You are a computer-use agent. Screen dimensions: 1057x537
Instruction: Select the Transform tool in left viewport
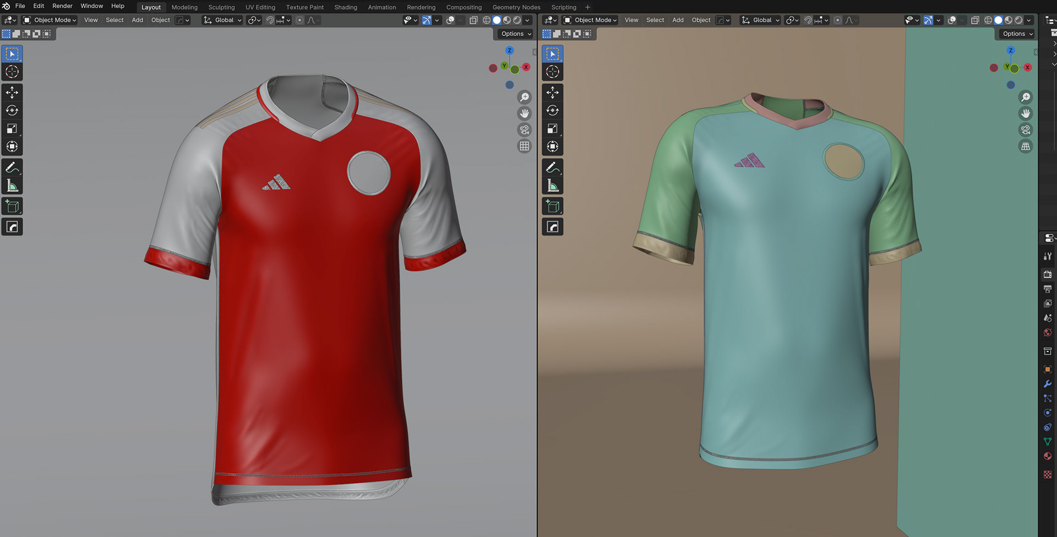[x=12, y=147]
